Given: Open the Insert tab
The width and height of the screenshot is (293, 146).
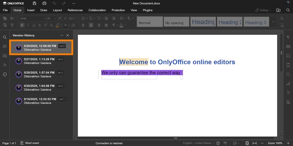Looking at the screenshot, I should click(31, 10).
